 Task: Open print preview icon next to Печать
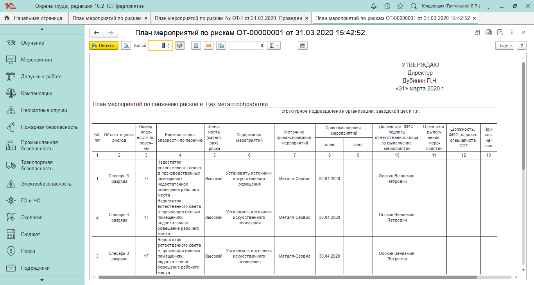[x=126, y=46]
